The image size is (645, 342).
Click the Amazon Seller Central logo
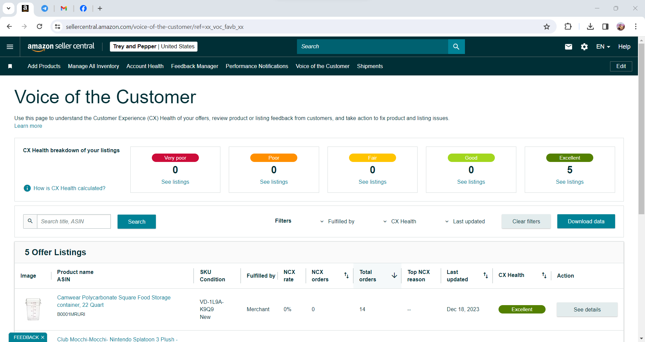click(x=61, y=47)
